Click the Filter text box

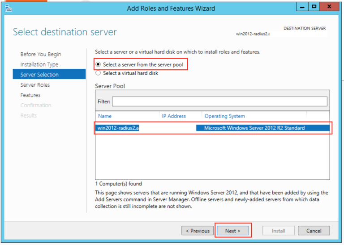219,101
